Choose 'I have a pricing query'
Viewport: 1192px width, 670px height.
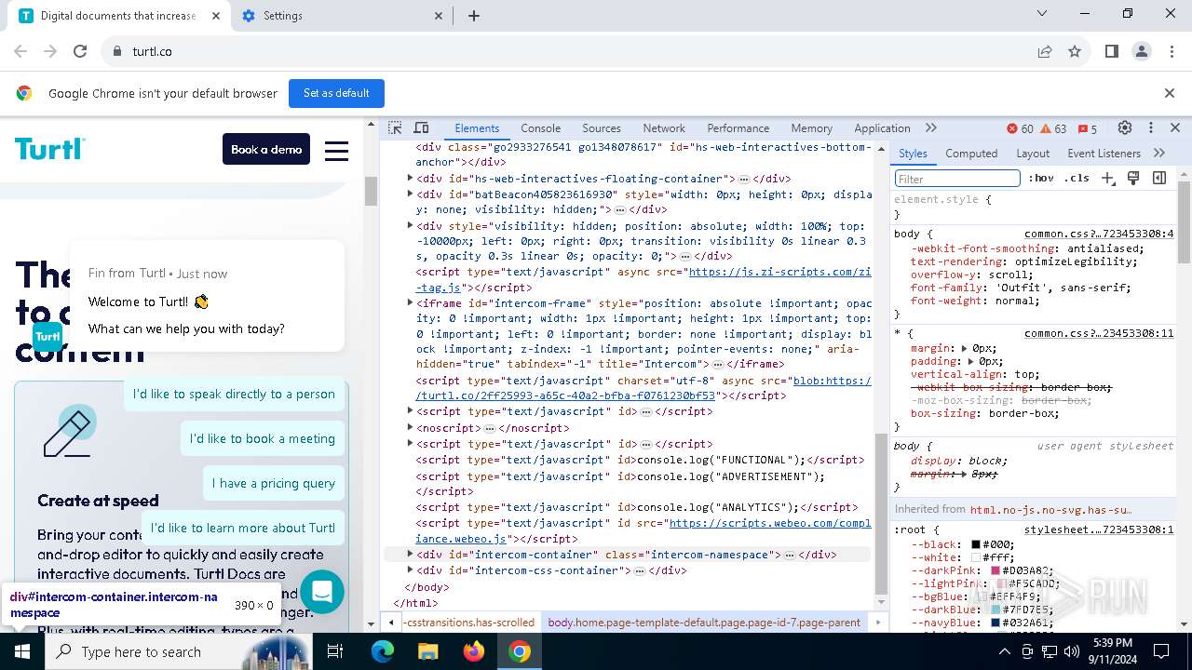274,483
